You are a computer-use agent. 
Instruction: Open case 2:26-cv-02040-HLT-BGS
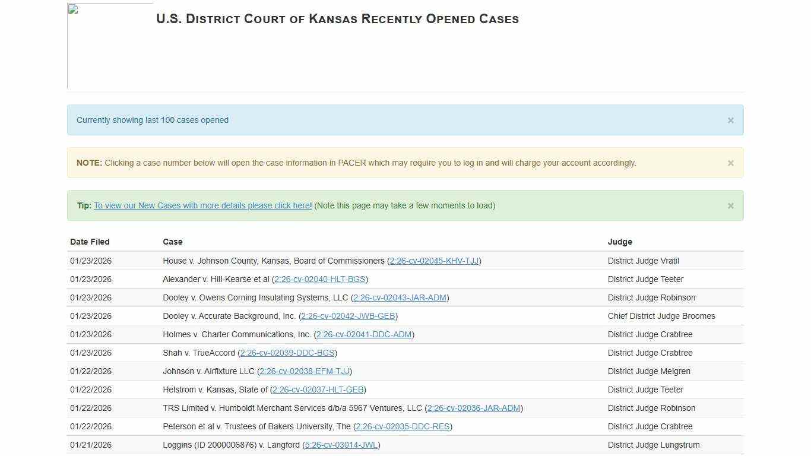(320, 279)
